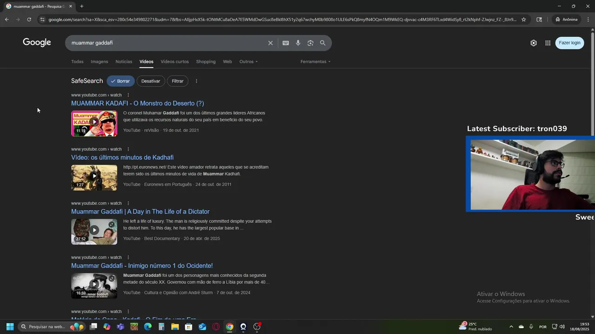
Task: Open Inimigo número 1 do Ocidente link
Action: (x=142, y=266)
